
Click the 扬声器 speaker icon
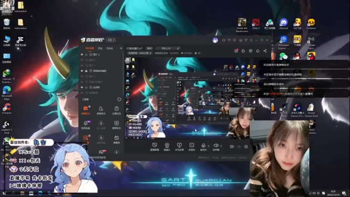(x=215, y=146)
